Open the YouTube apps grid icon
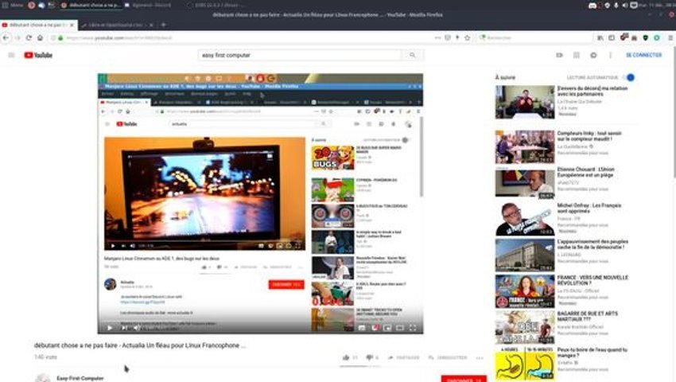This screenshot has width=676, height=382. (x=577, y=55)
